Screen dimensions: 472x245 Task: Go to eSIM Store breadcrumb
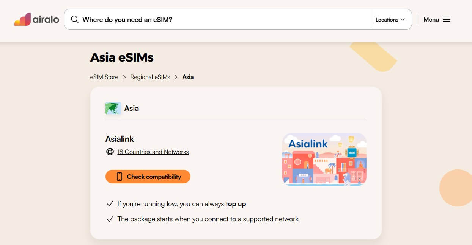104,77
